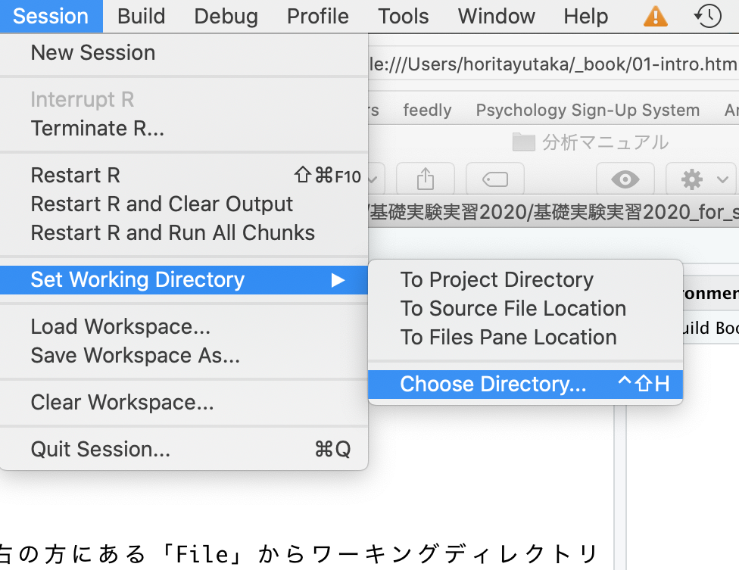Select To Files Pane Location

[x=508, y=338]
